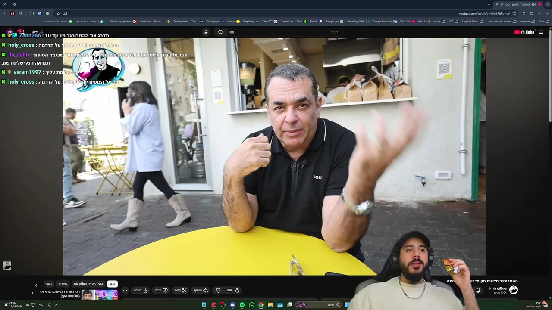Screen dimensions: 552x310
Task: Open options menu for suggested video
Action: click(x=33, y=292)
